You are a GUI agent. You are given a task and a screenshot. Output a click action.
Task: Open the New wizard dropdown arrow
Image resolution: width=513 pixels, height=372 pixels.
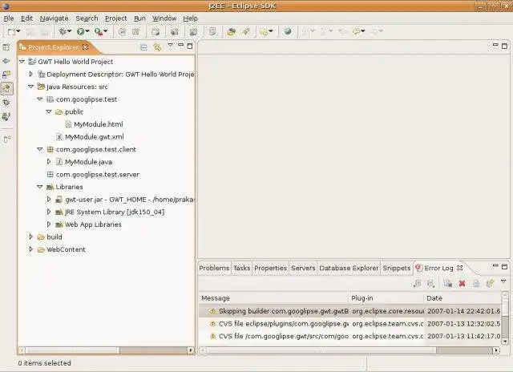tap(18, 31)
